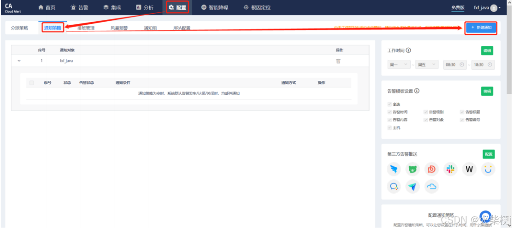Toggle the 告警时间 checkbox
Image resolution: width=513 pixels, height=229 pixels.
[x=389, y=112]
